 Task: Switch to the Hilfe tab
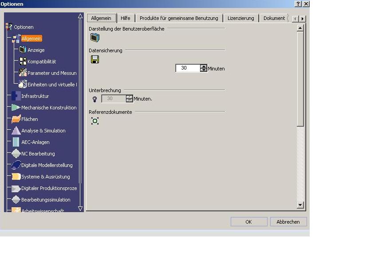click(x=126, y=18)
